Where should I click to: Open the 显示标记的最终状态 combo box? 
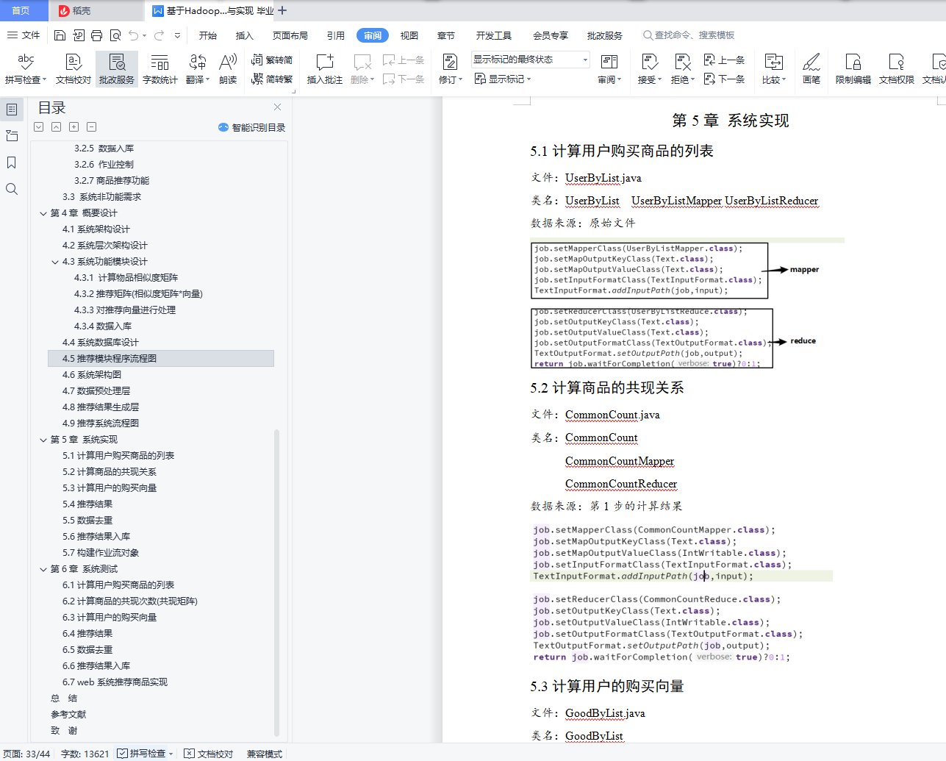(x=530, y=60)
